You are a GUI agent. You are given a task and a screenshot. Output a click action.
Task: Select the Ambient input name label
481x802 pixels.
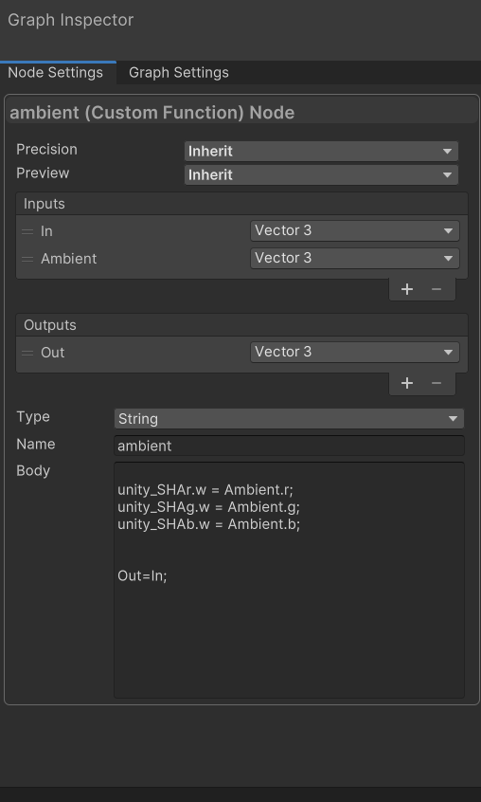click(x=69, y=259)
